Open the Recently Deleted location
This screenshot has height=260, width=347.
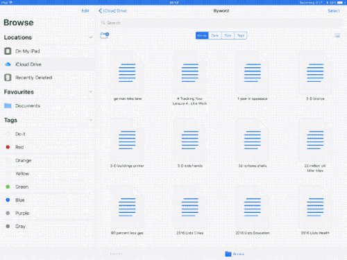[x=47, y=78]
